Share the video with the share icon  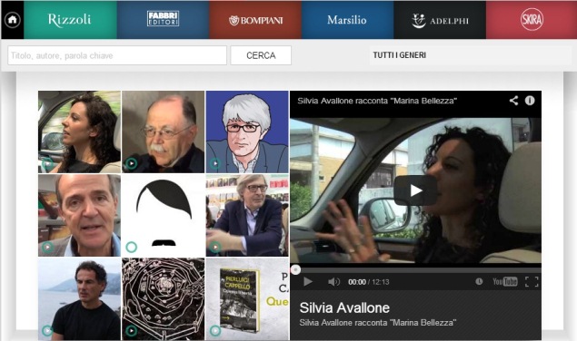[513, 101]
